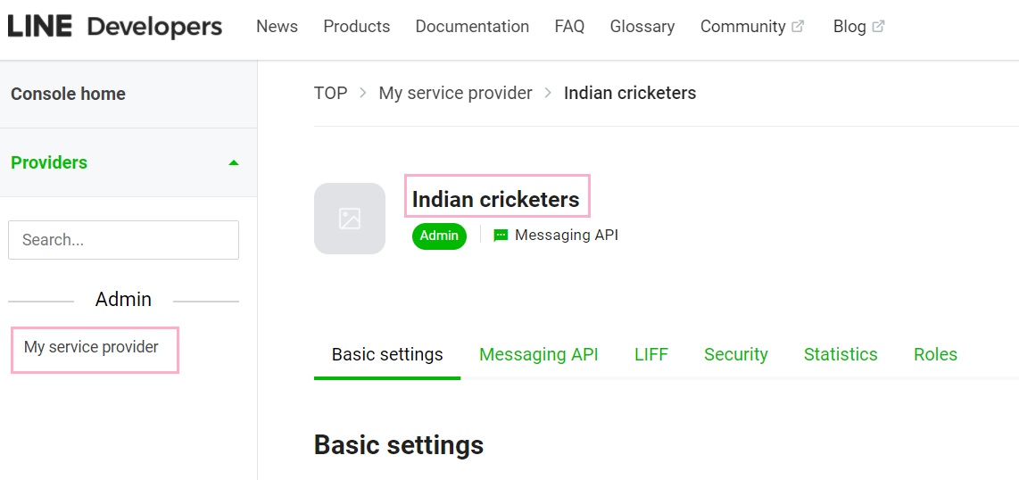Image resolution: width=1019 pixels, height=480 pixels.
Task: Open the Roles tab
Action: [x=935, y=354]
